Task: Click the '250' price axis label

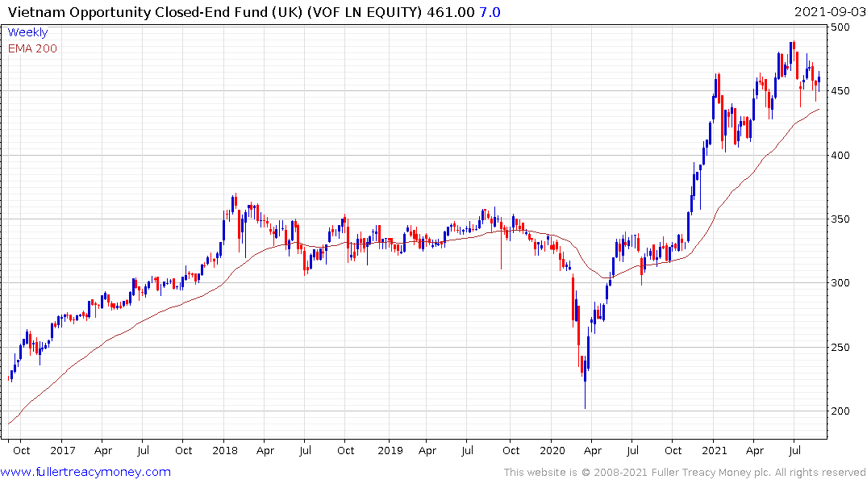Action: click(x=840, y=348)
